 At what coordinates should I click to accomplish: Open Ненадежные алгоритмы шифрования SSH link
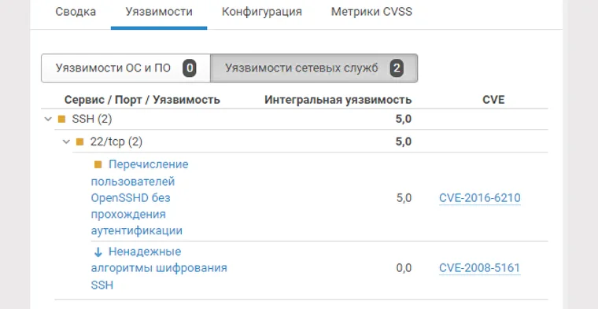click(x=159, y=268)
